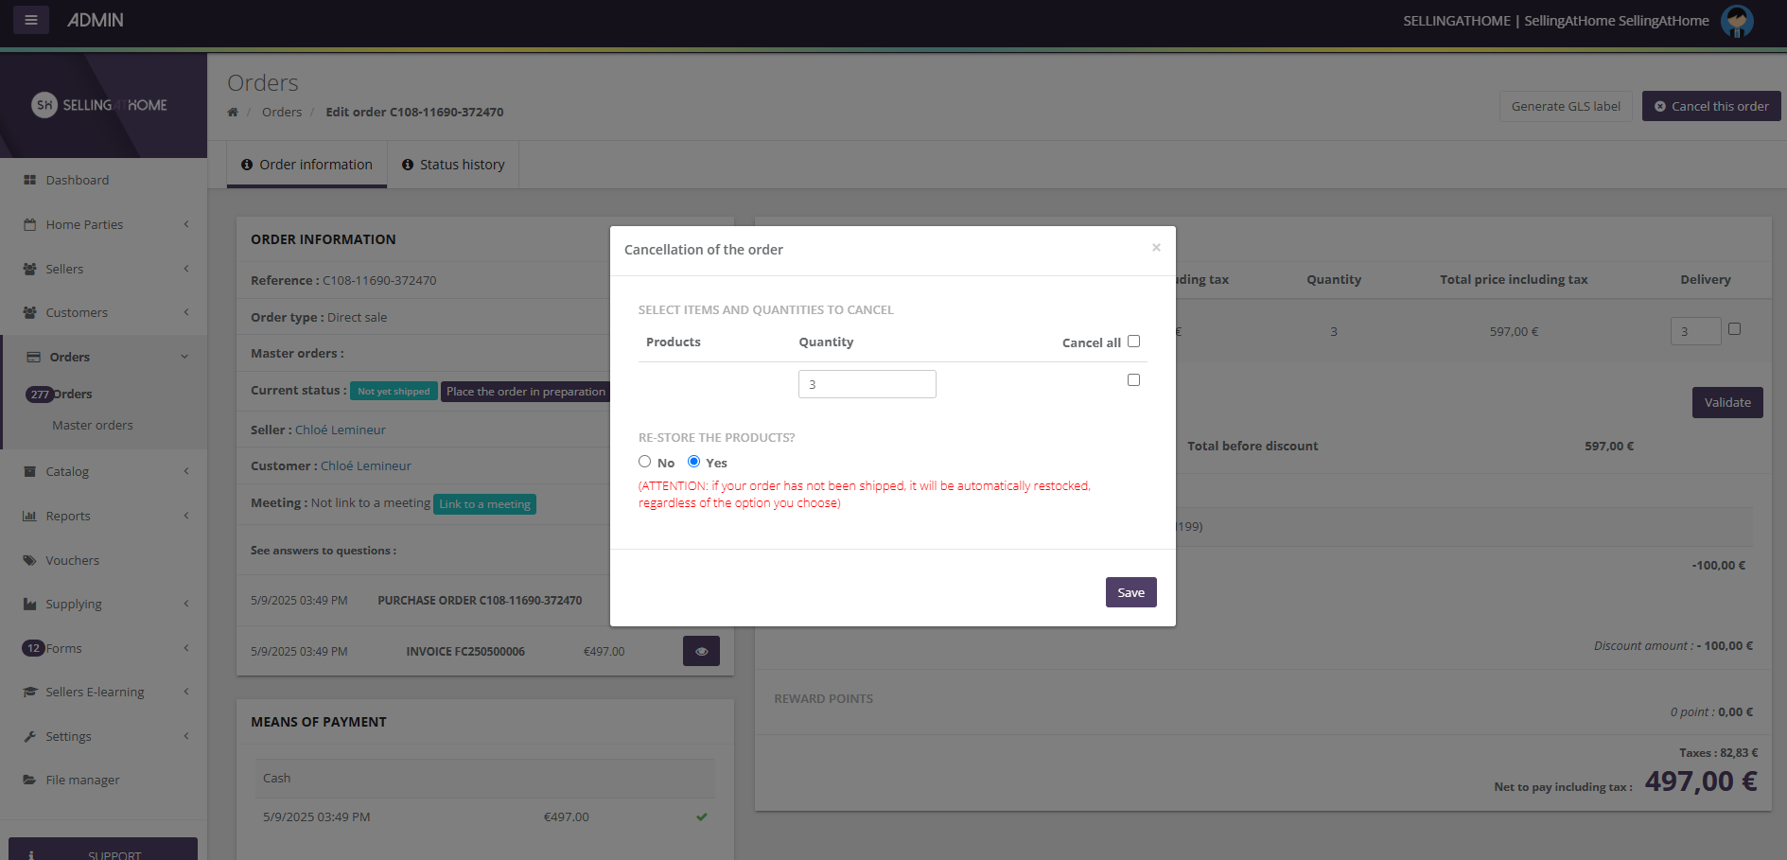This screenshot has width=1787, height=860.
Task: Click the Reports chart icon in sidebar
Action: pyautogui.click(x=29, y=516)
